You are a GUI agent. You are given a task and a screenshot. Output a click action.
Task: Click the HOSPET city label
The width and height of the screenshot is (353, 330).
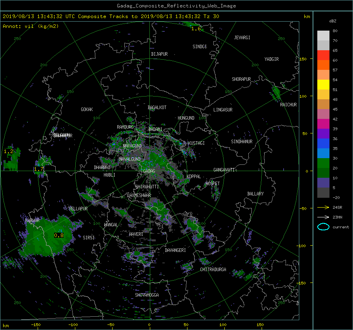213,184
